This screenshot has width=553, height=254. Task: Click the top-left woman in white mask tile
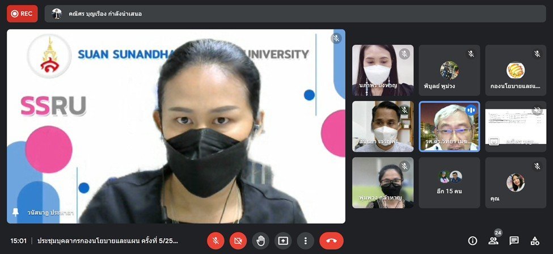(x=383, y=70)
